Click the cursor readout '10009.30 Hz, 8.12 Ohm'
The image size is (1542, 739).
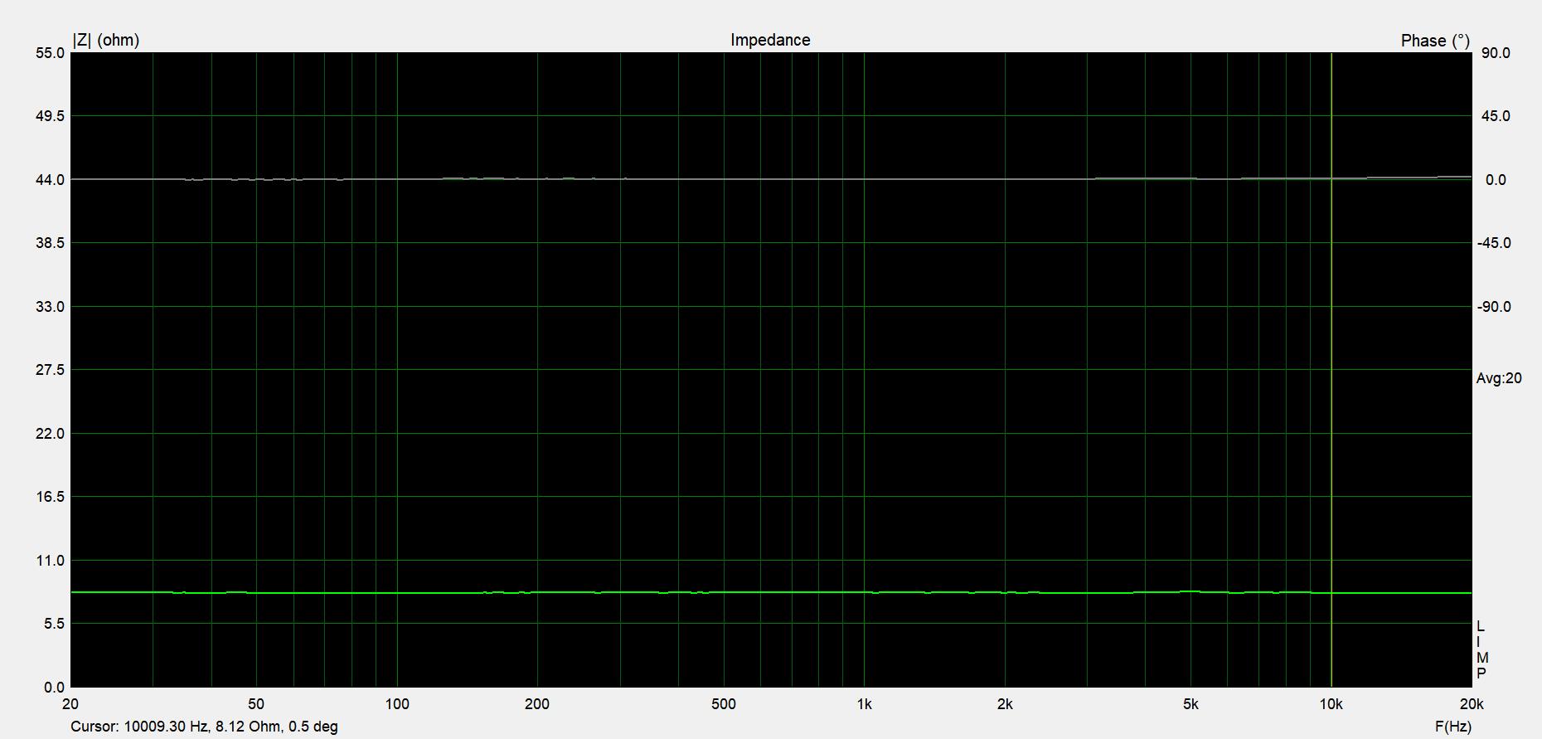coord(201,727)
